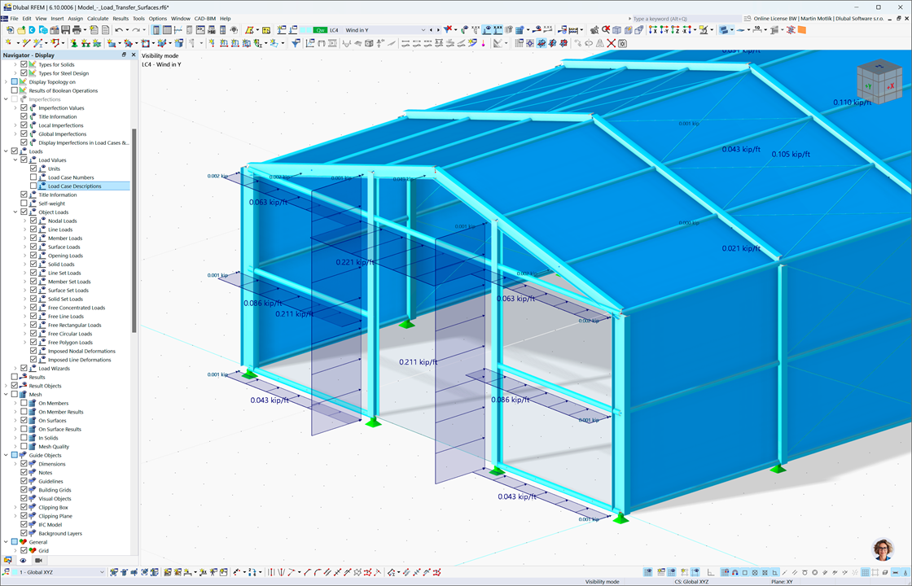Click the Print icon in the toolbar
Viewport: 912px width, 586px height.
77,30
